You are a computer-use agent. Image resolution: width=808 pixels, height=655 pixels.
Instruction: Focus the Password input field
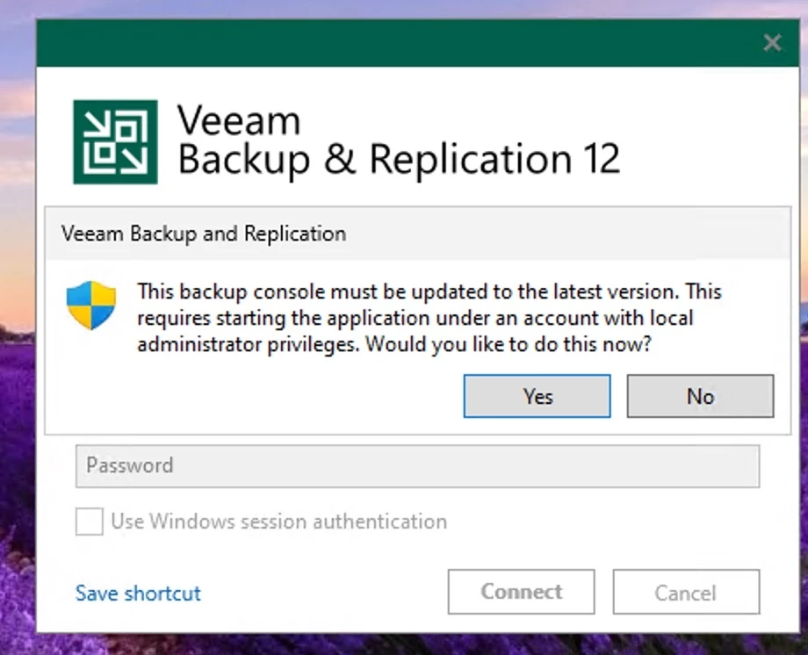coord(417,466)
